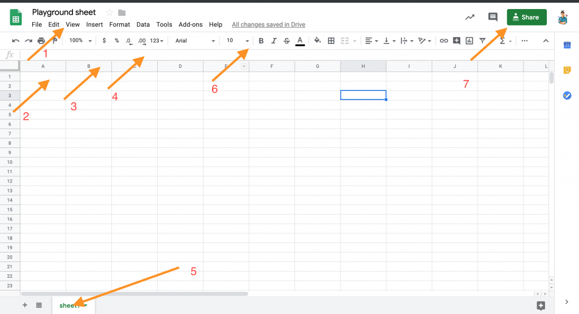Open functions sigma menu
Viewport: 579px width, 314px height.
coord(505,41)
